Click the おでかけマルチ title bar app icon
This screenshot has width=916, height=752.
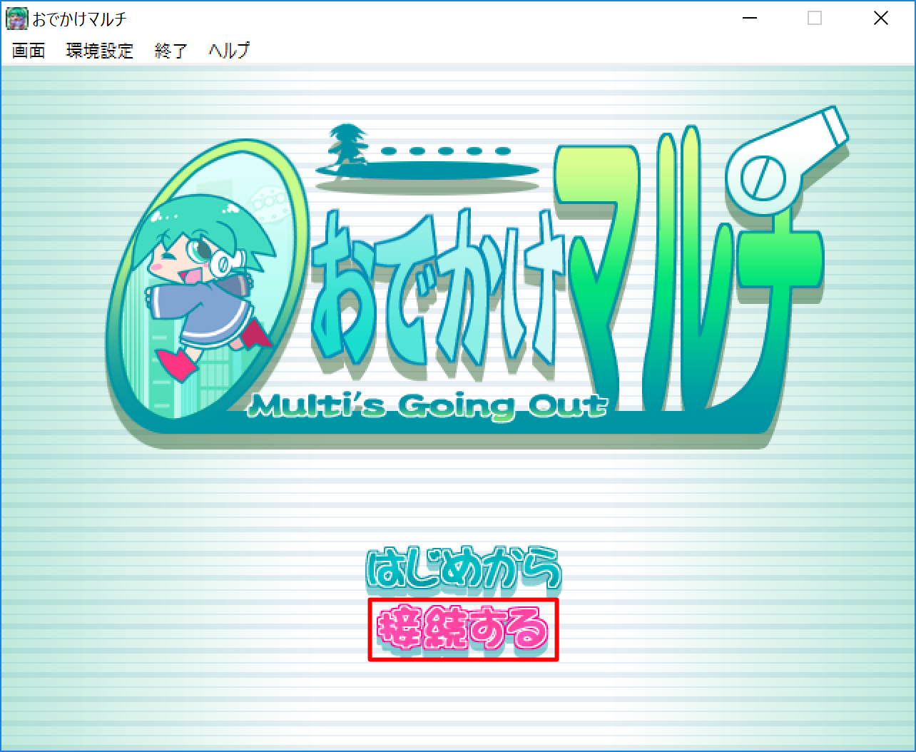coord(17,19)
